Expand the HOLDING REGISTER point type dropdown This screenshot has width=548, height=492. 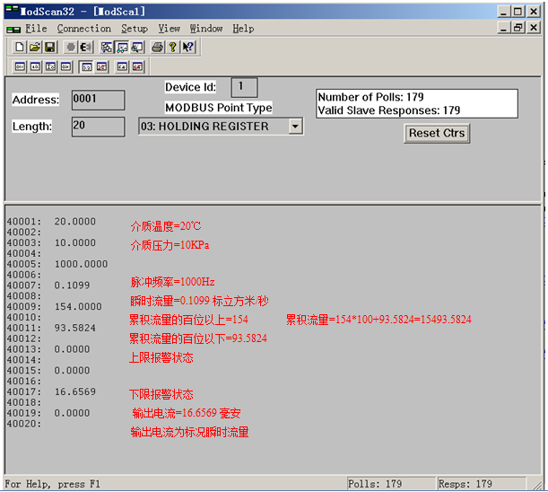295,127
